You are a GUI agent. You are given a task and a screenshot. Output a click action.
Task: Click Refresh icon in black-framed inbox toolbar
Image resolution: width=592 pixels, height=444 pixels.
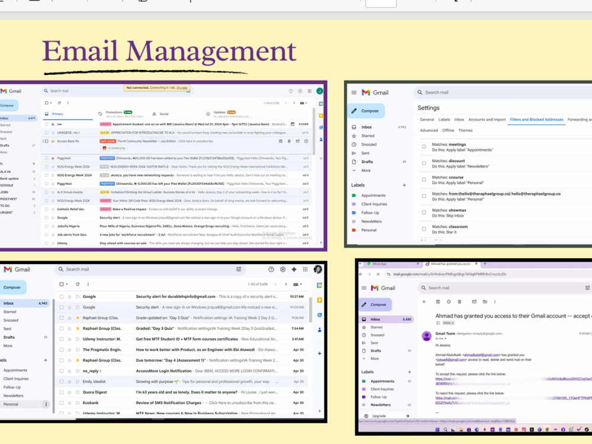[78, 284]
